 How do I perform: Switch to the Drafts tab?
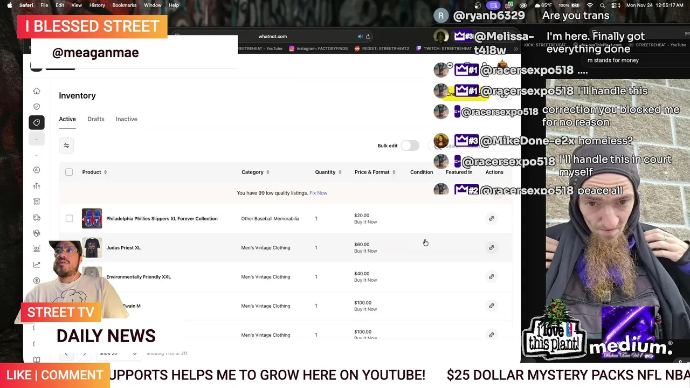click(x=96, y=119)
